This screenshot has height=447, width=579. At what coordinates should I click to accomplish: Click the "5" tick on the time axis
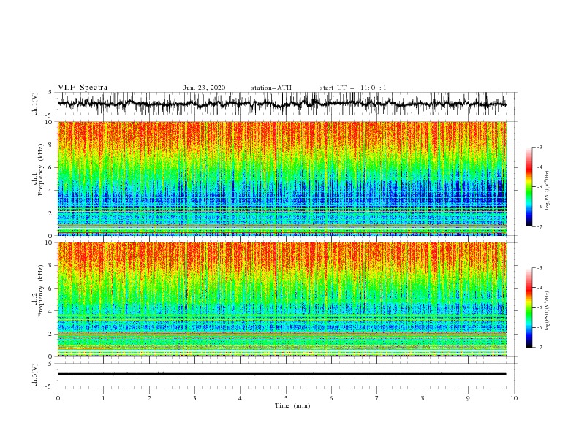[x=286, y=398]
